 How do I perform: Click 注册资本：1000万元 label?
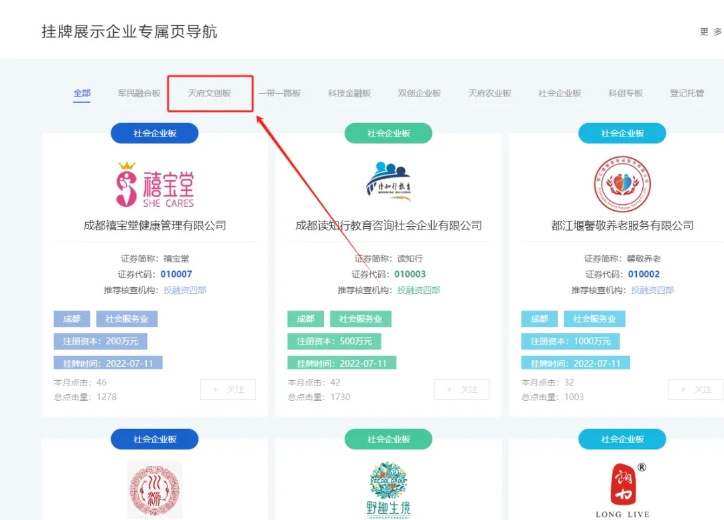[570, 341]
